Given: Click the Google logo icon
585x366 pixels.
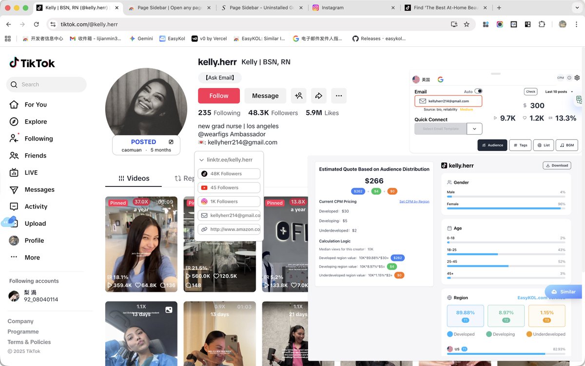Looking at the screenshot, I should [440, 79].
